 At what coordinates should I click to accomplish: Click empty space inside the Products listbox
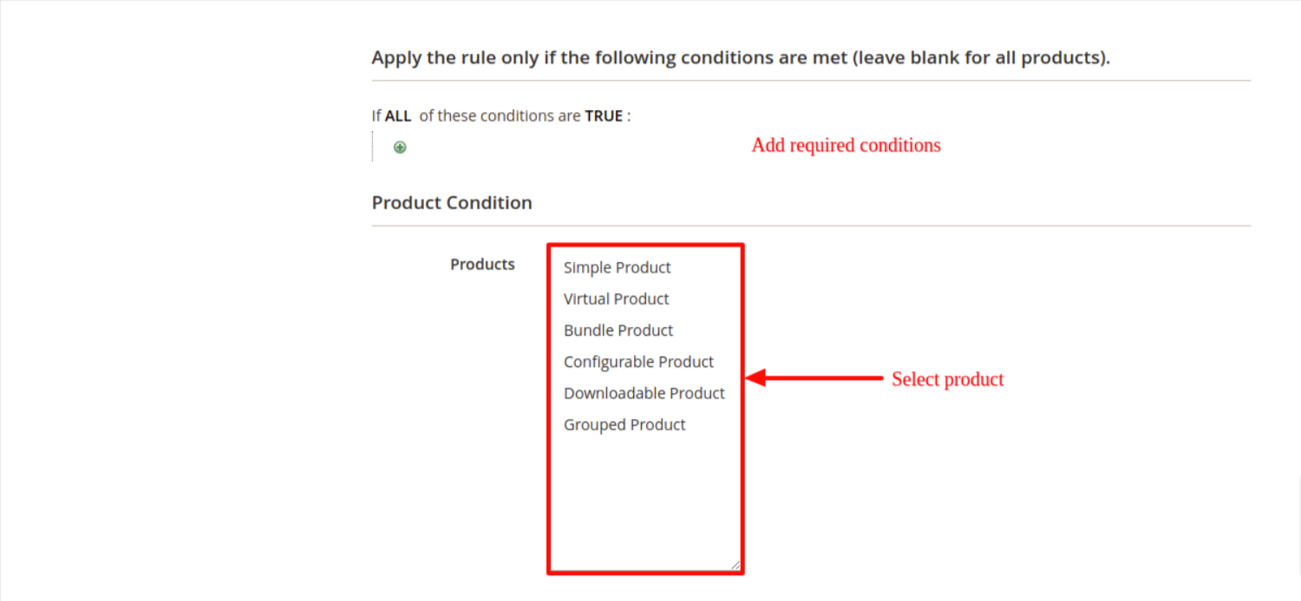tap(644, 503)
